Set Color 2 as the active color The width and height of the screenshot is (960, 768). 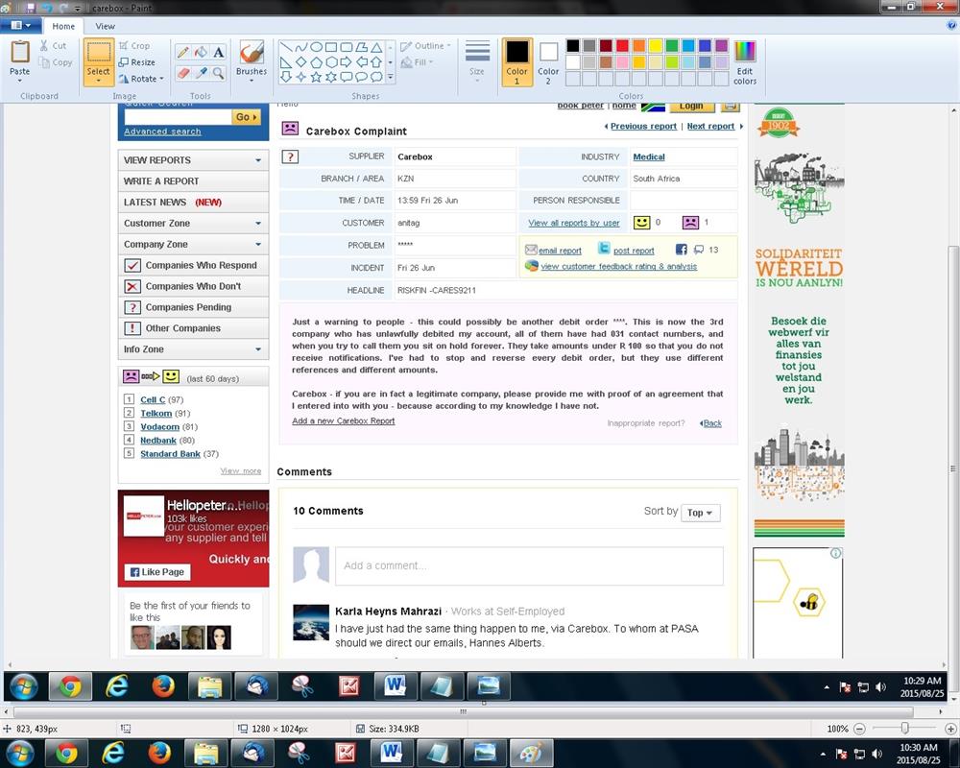coord(548,61)
